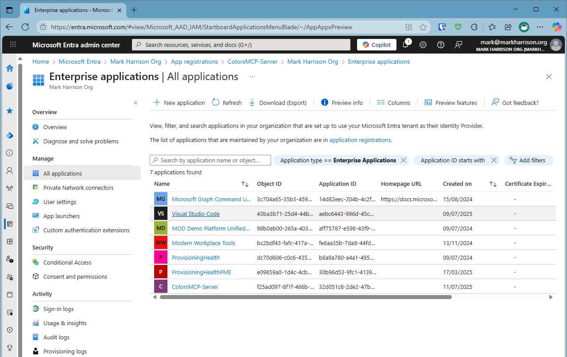The image size is (567, 357).
Task: Select App registrations in the breadcrumb
Action: coord(194,61)
